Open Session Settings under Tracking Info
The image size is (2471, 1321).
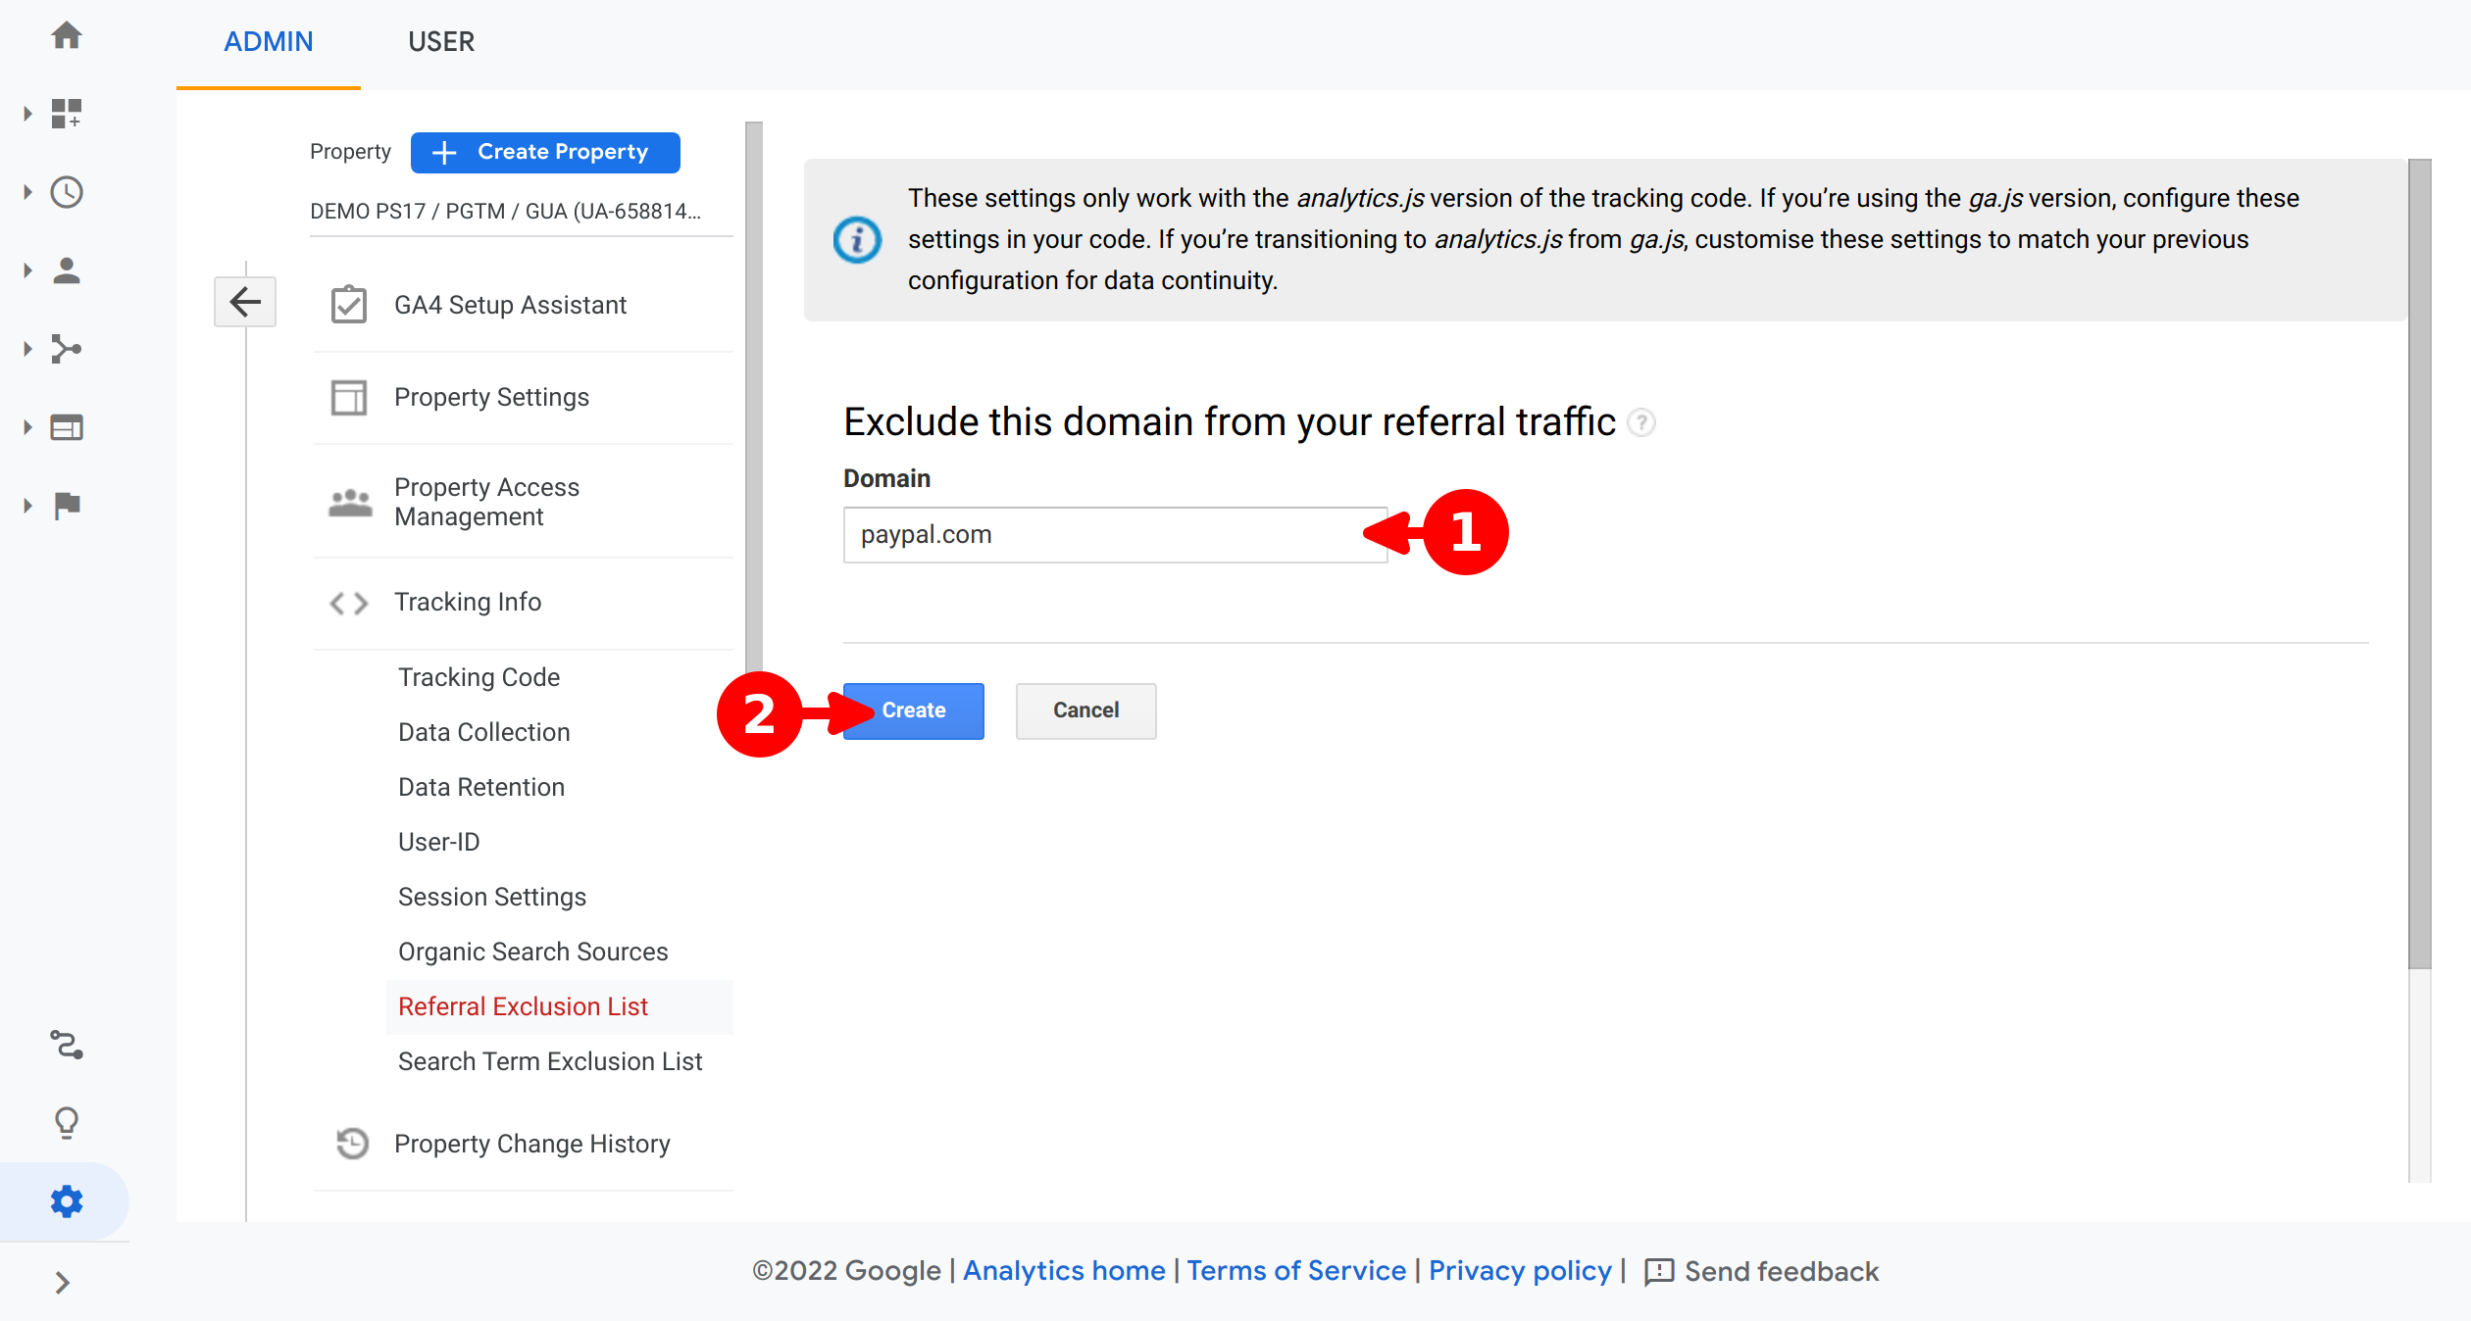(492, 897)
